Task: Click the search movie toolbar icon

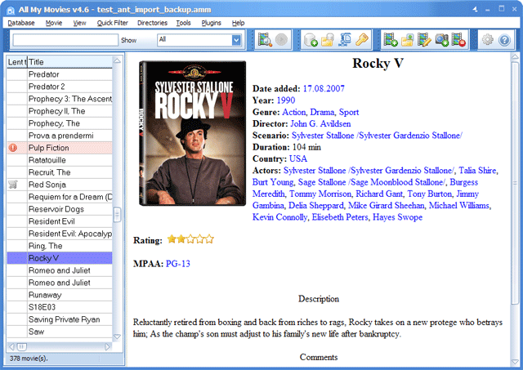Action: 265,40
